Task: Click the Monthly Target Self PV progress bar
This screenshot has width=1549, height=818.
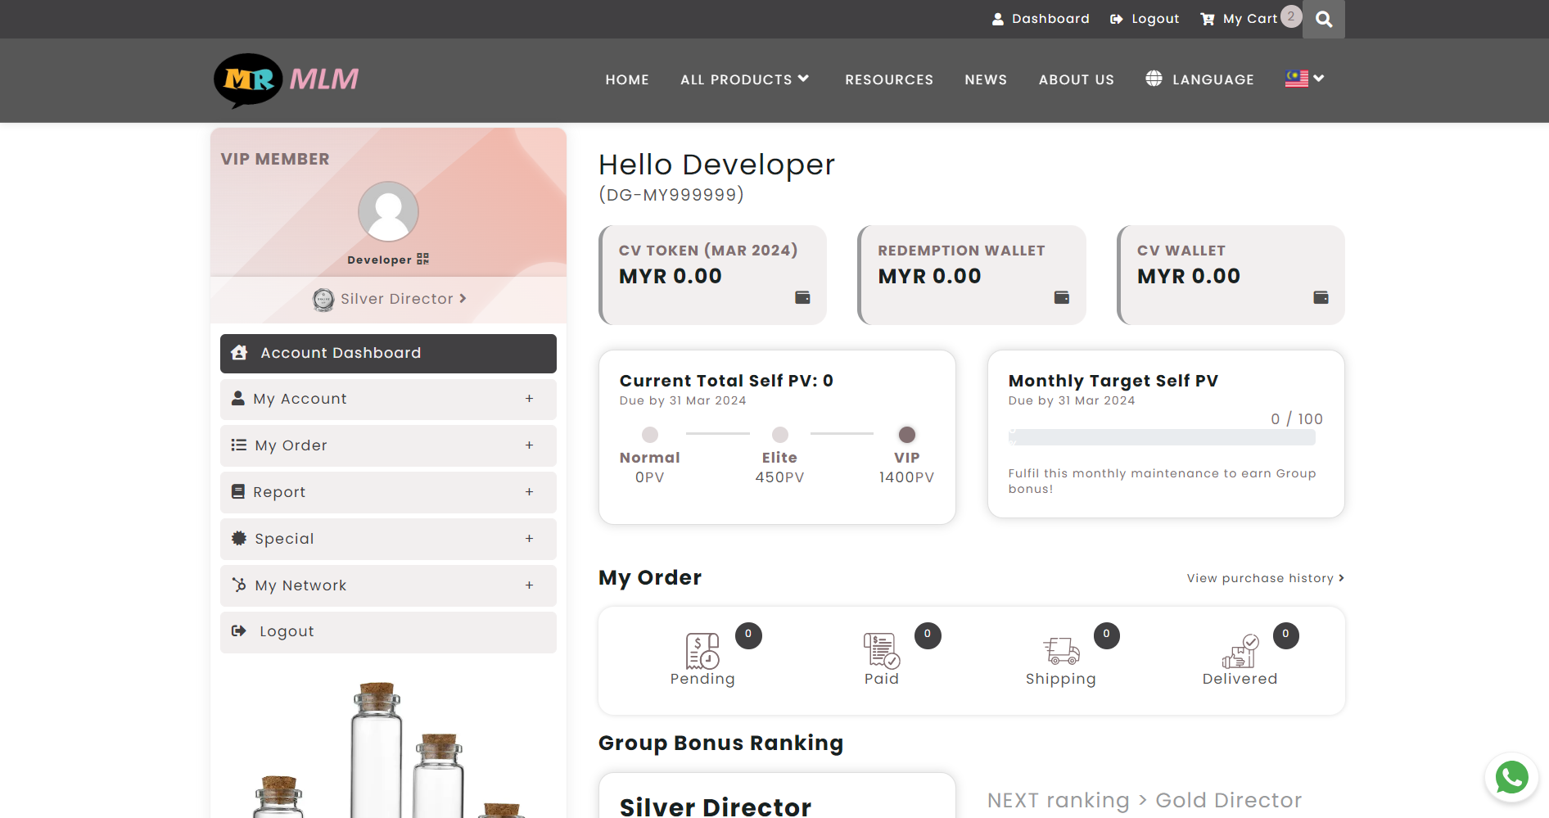Action: click(1161, 438)
